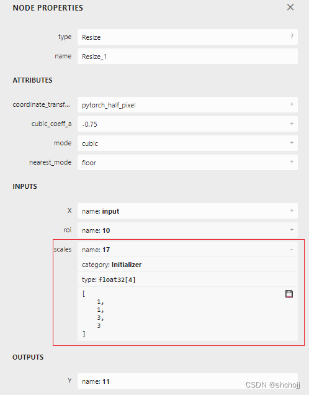Click the roi input label

coord(67,230)
